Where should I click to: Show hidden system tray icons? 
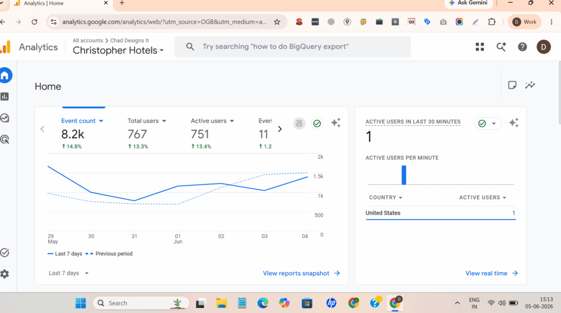tap(457, 303)
